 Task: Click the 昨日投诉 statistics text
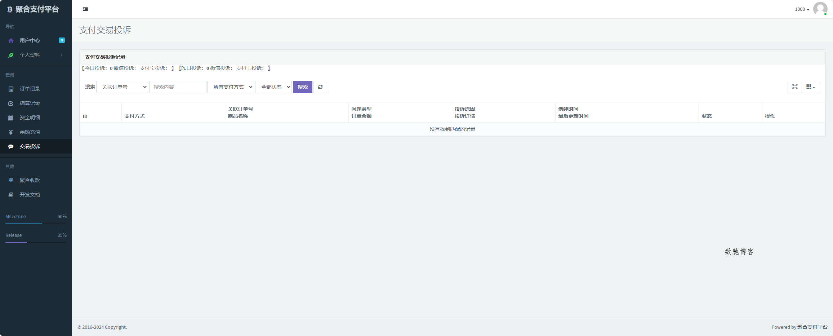[224, 68]
